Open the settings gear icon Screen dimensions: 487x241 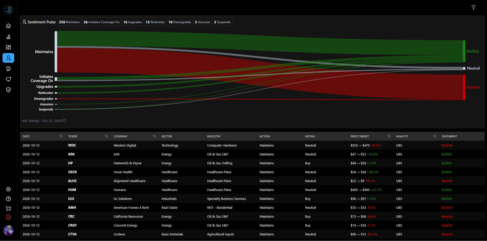point(8,189)
